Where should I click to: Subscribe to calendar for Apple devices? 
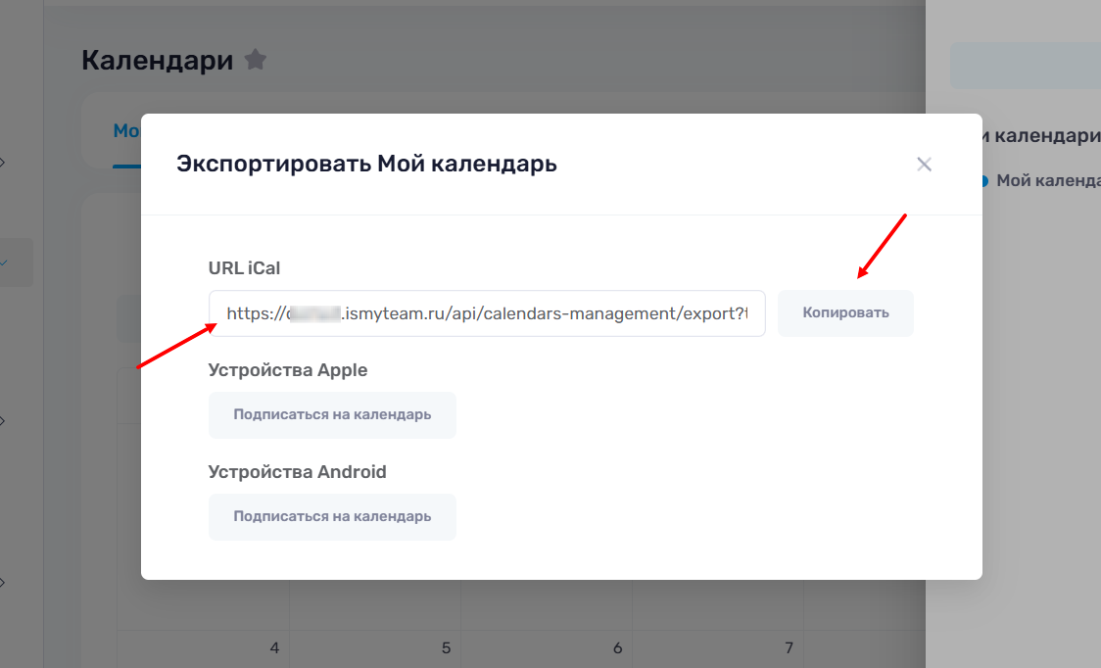(332, 414)
